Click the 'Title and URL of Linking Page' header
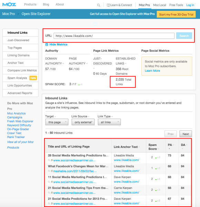 tap(69, 147)
